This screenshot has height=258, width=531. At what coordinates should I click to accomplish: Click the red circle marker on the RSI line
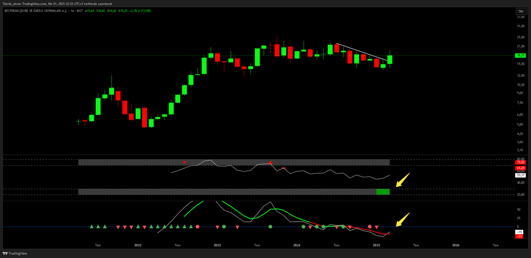point(270,163)
